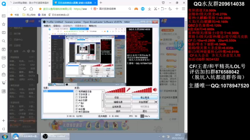Image resolution: width=250 pixels, height=140 pixels.
Task: Open 全域来源... in OBS
Action: [x=118, y=107]
